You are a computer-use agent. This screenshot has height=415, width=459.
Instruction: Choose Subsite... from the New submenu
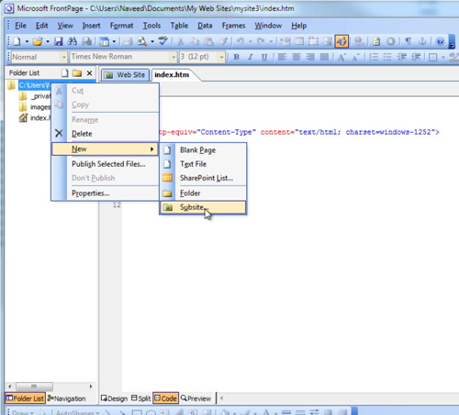pos(203,207)
